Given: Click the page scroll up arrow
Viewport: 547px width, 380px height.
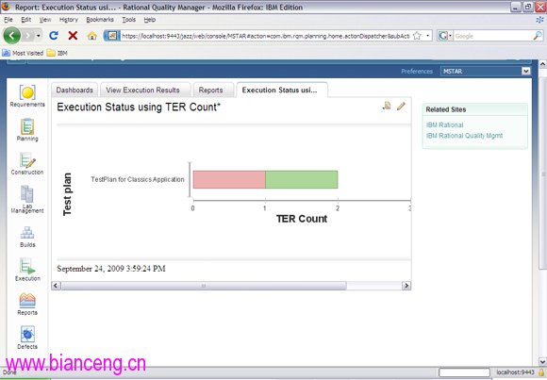Looking at the screenshot, I should (542, 64).
